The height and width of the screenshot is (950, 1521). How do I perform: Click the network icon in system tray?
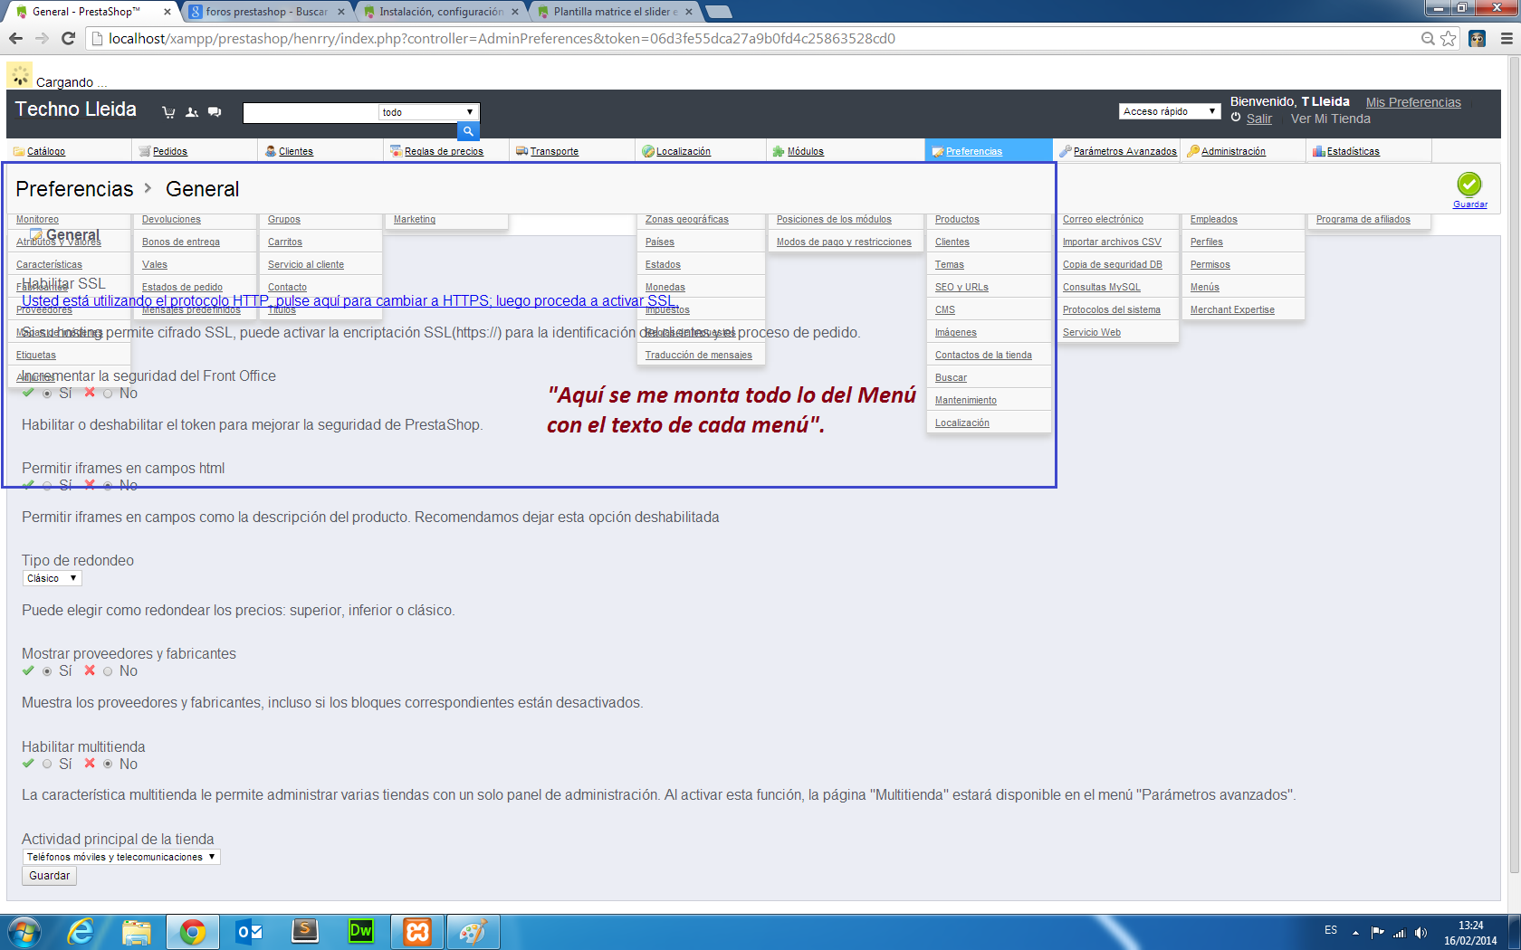point(1399,932)
